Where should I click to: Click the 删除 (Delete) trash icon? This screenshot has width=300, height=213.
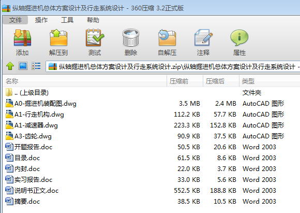coord(131,38)
